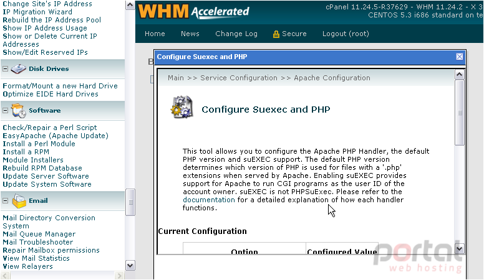Click the sidebar scroll down arrow
Image resolution: width=484 pixels, height=280 pixels.
click(x=130, y=266)
